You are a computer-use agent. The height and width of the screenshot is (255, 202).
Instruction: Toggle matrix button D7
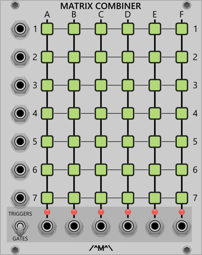click(x=128, y=198)
